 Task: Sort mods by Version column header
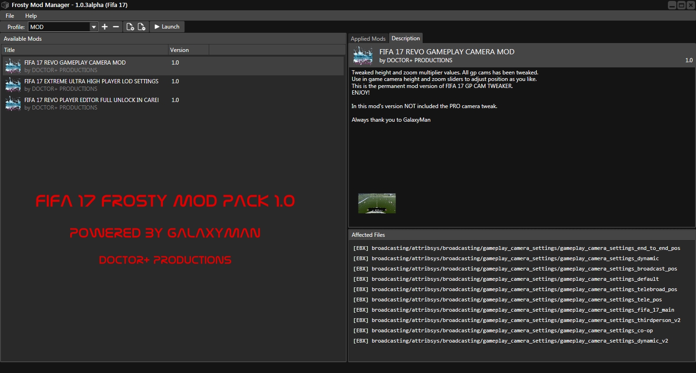tap(189, 50)
